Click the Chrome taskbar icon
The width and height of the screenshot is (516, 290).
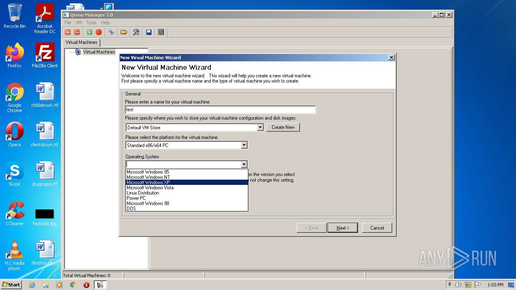click(73, 285)
